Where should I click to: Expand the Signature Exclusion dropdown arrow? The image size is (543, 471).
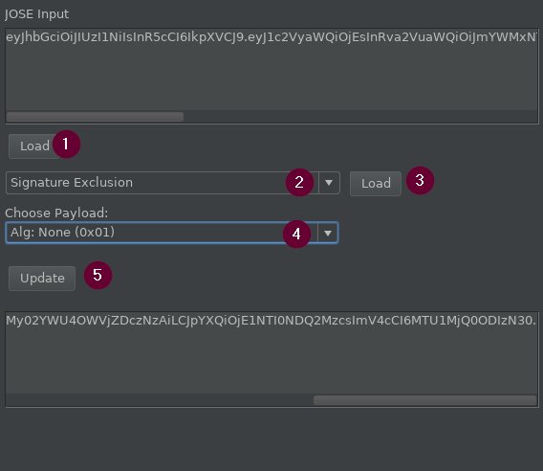[329, 183]
